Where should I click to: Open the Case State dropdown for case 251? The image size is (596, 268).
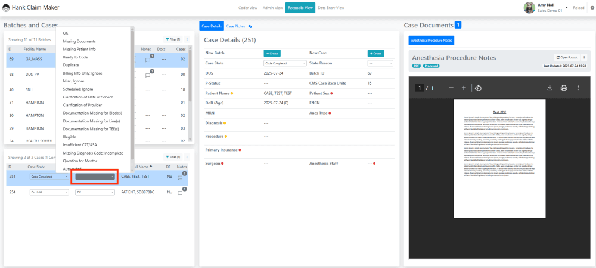click(49, 177)
